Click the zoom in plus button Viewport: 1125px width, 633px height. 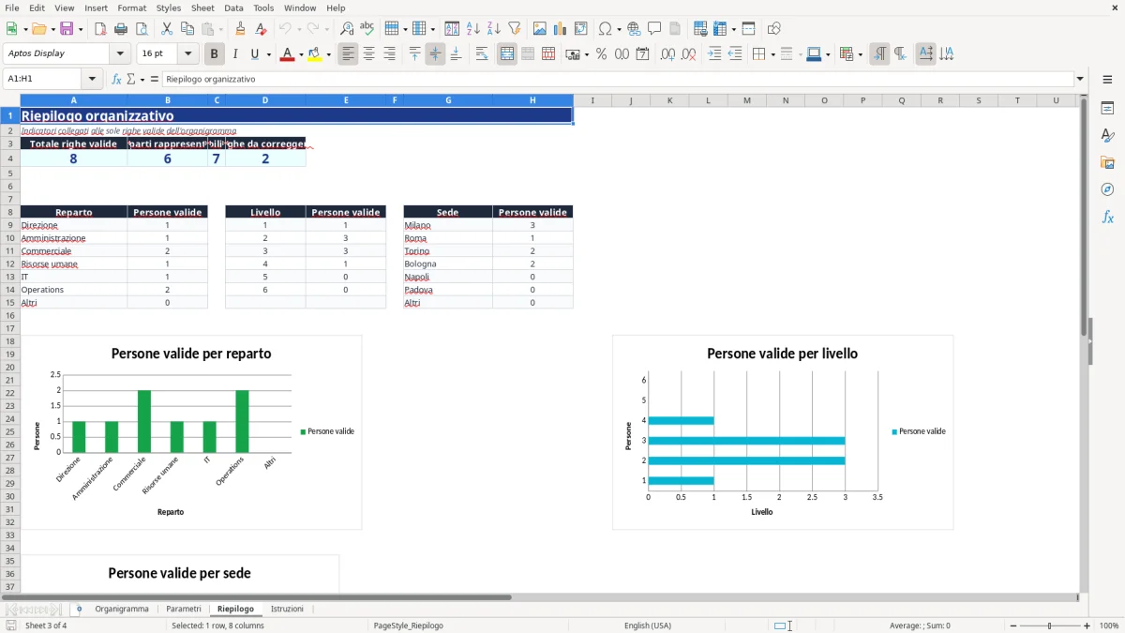(x=1087, y=625)
